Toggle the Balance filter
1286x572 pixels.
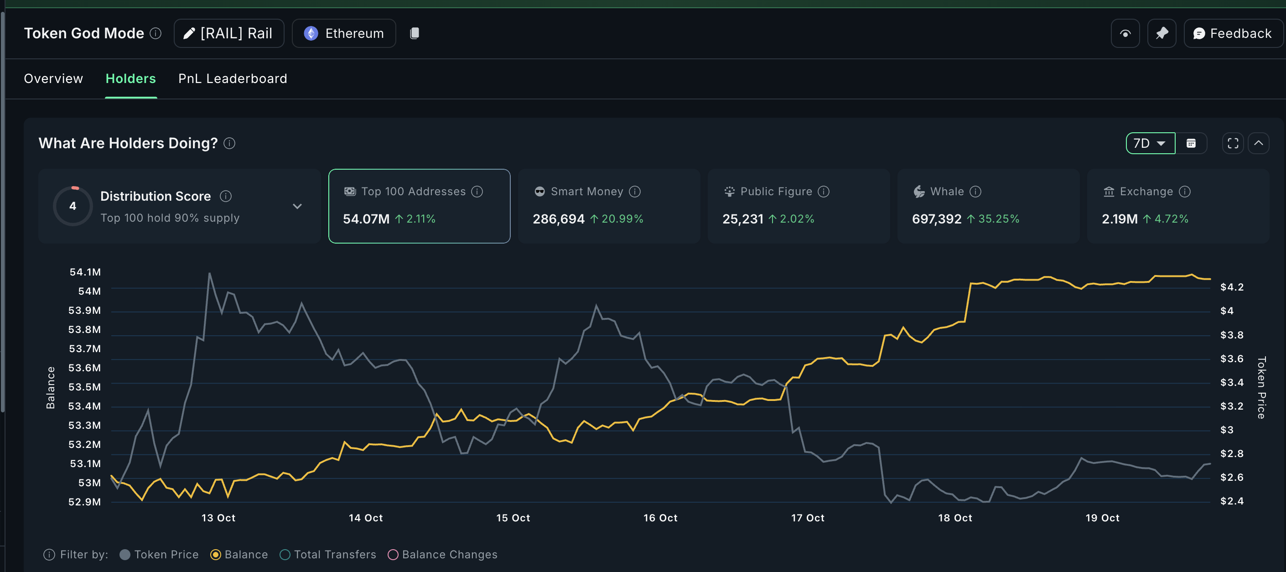[x=216, y=555]
